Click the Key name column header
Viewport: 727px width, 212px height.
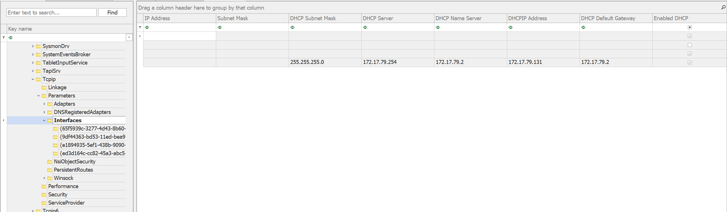[70, 29]
